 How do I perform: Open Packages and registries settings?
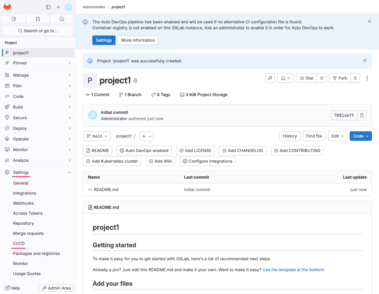[x=36, y=253]
